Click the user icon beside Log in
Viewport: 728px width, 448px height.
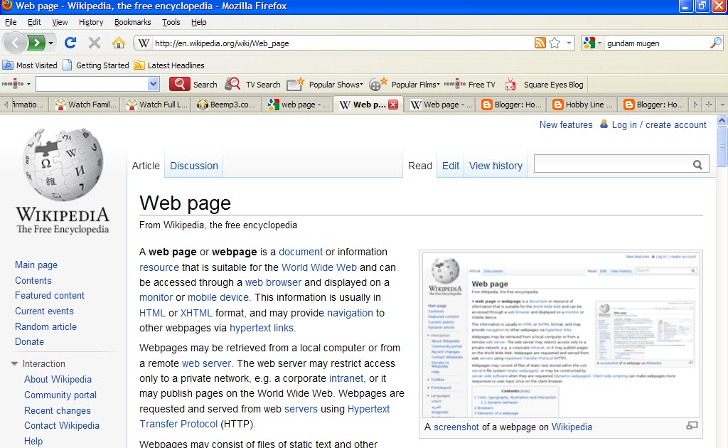tap(604, 124)
